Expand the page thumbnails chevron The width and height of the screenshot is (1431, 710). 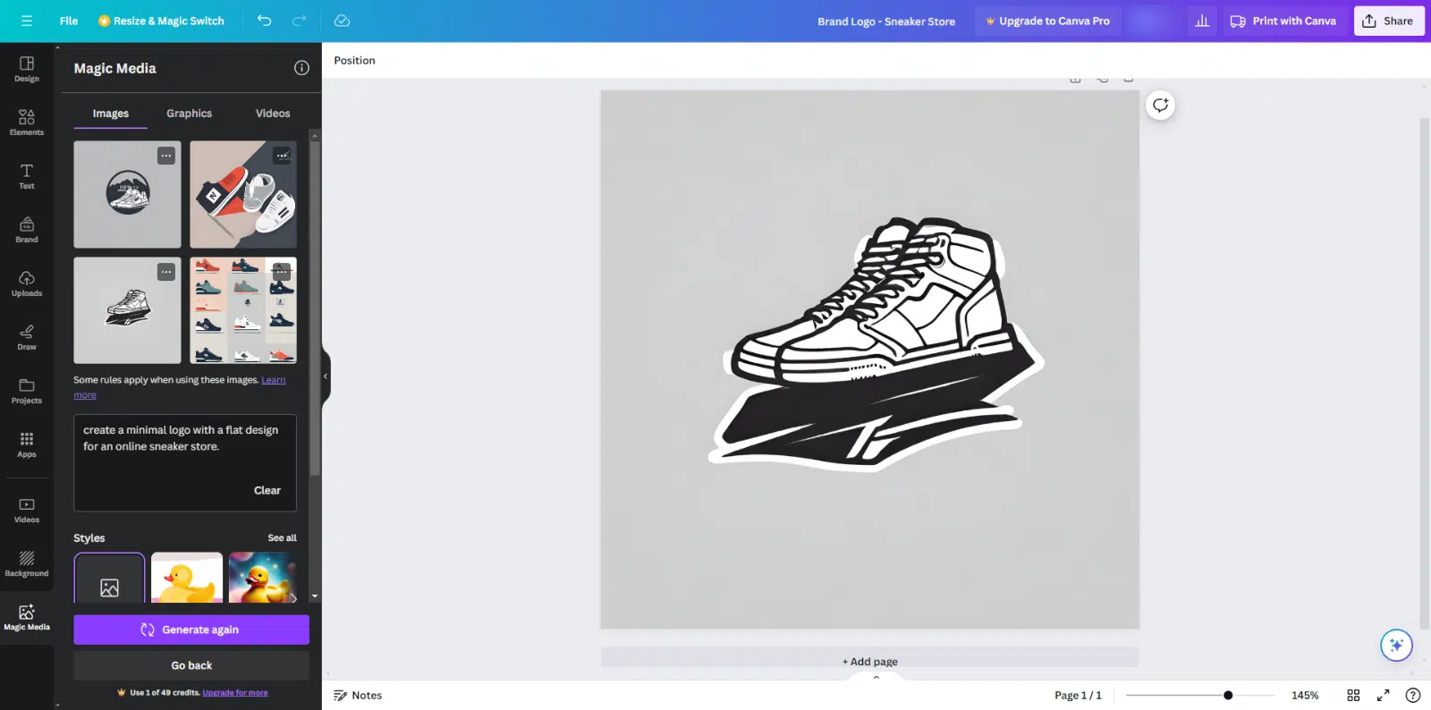pos(876,677)
